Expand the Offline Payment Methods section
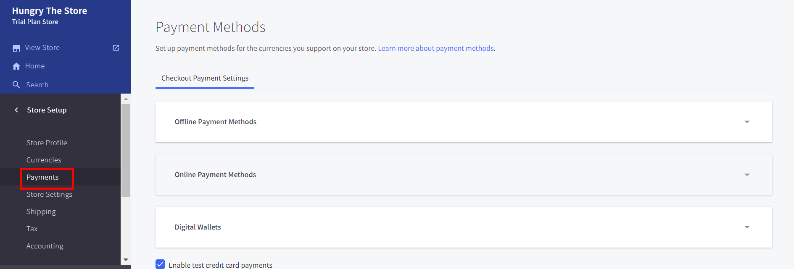 [747, 122]
